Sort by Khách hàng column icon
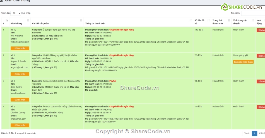 point(28,20)
